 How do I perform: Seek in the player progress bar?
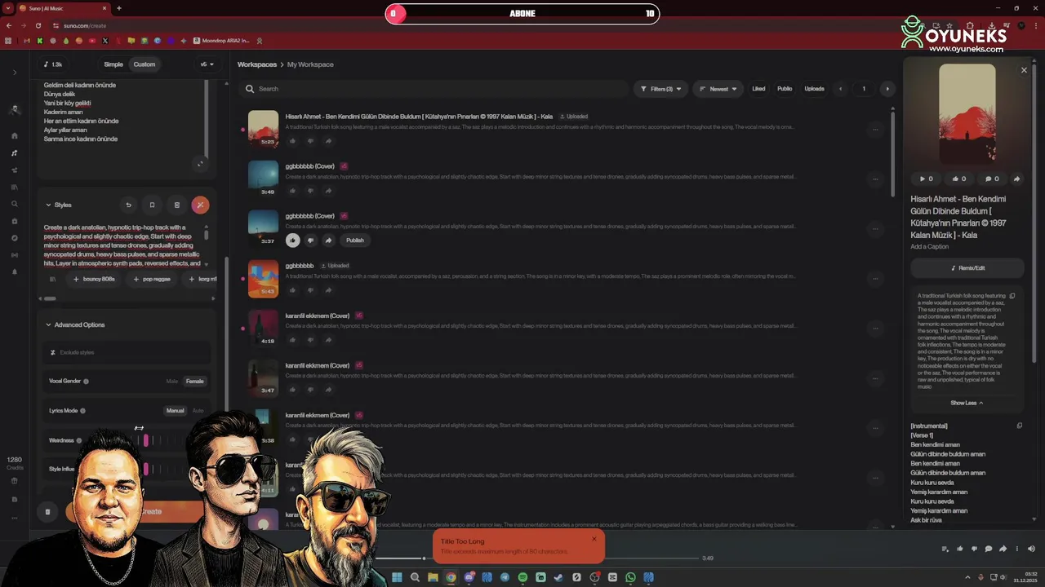(535, 558)
